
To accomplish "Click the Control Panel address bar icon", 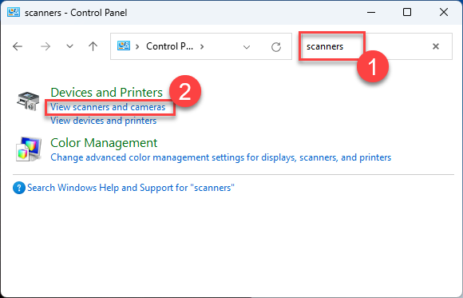I will 124,46.
